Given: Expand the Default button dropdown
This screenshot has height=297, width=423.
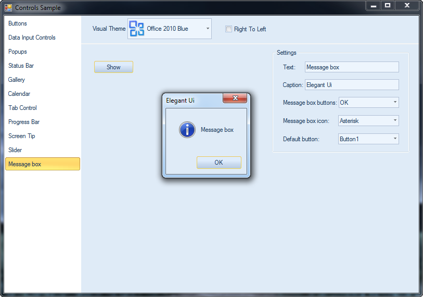Looking at the screenshot, I should point(395,139).
